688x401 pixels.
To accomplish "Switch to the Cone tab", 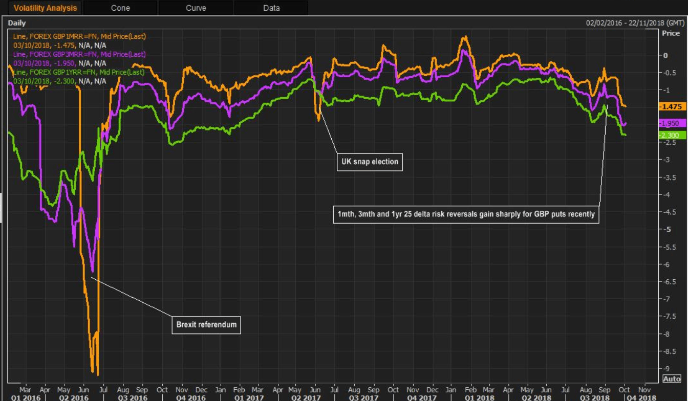I will (120, 8).
